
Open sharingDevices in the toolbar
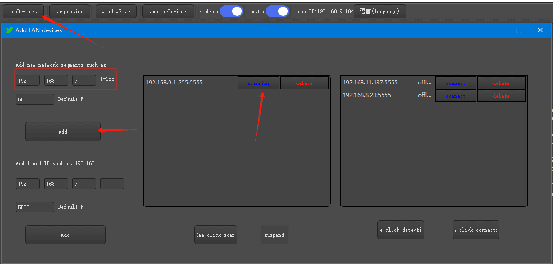tap(168, 11)
